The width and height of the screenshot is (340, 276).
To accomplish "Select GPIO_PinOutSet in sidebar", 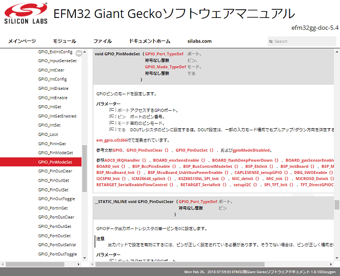I will pyautogui.click(x=53, y=190).
